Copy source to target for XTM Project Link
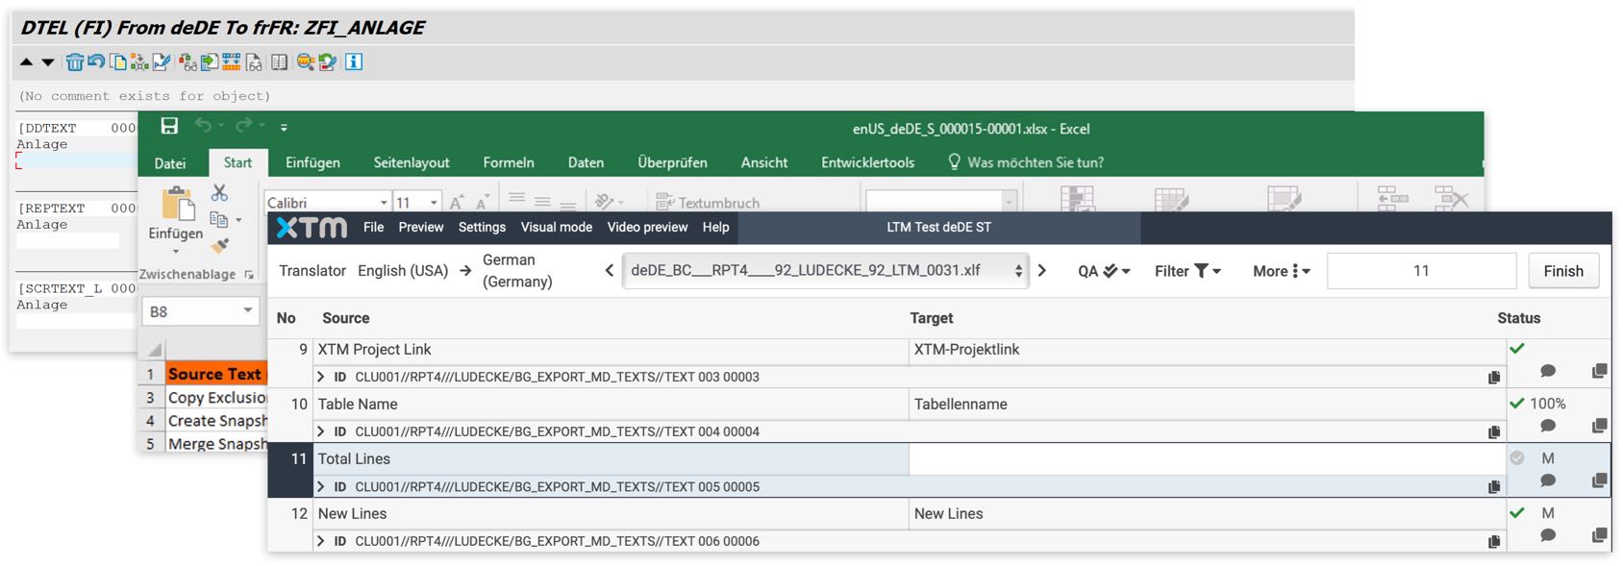Viewport: 1623px width, 566px height. coord(1494,378)
